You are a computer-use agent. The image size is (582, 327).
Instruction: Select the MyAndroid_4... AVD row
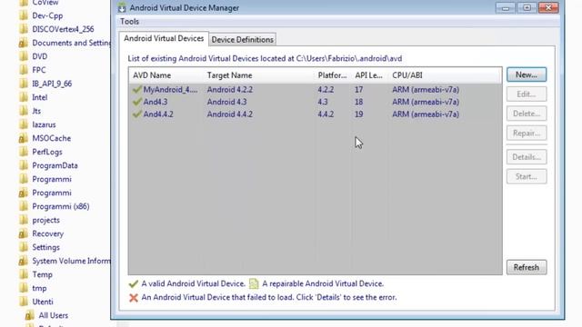[316, 90]
